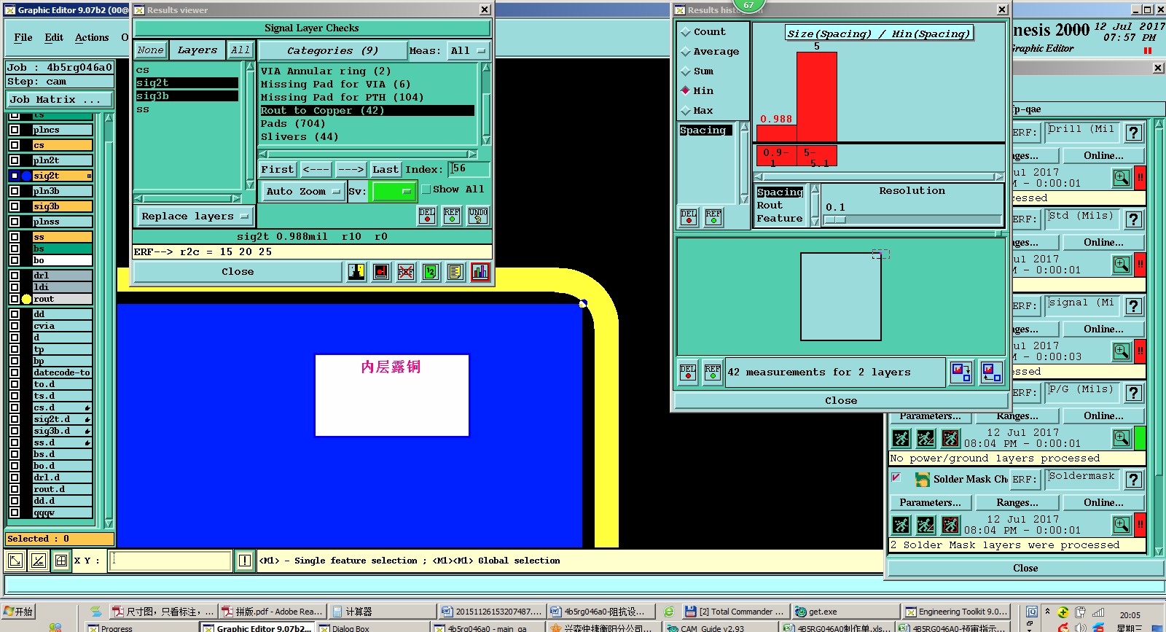1166x632 pixels.
Task: Click the yellow report notes icon in Results viewer
Action: 455,272
